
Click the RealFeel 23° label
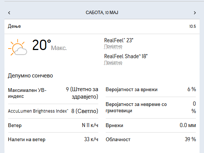pos(119,40)
